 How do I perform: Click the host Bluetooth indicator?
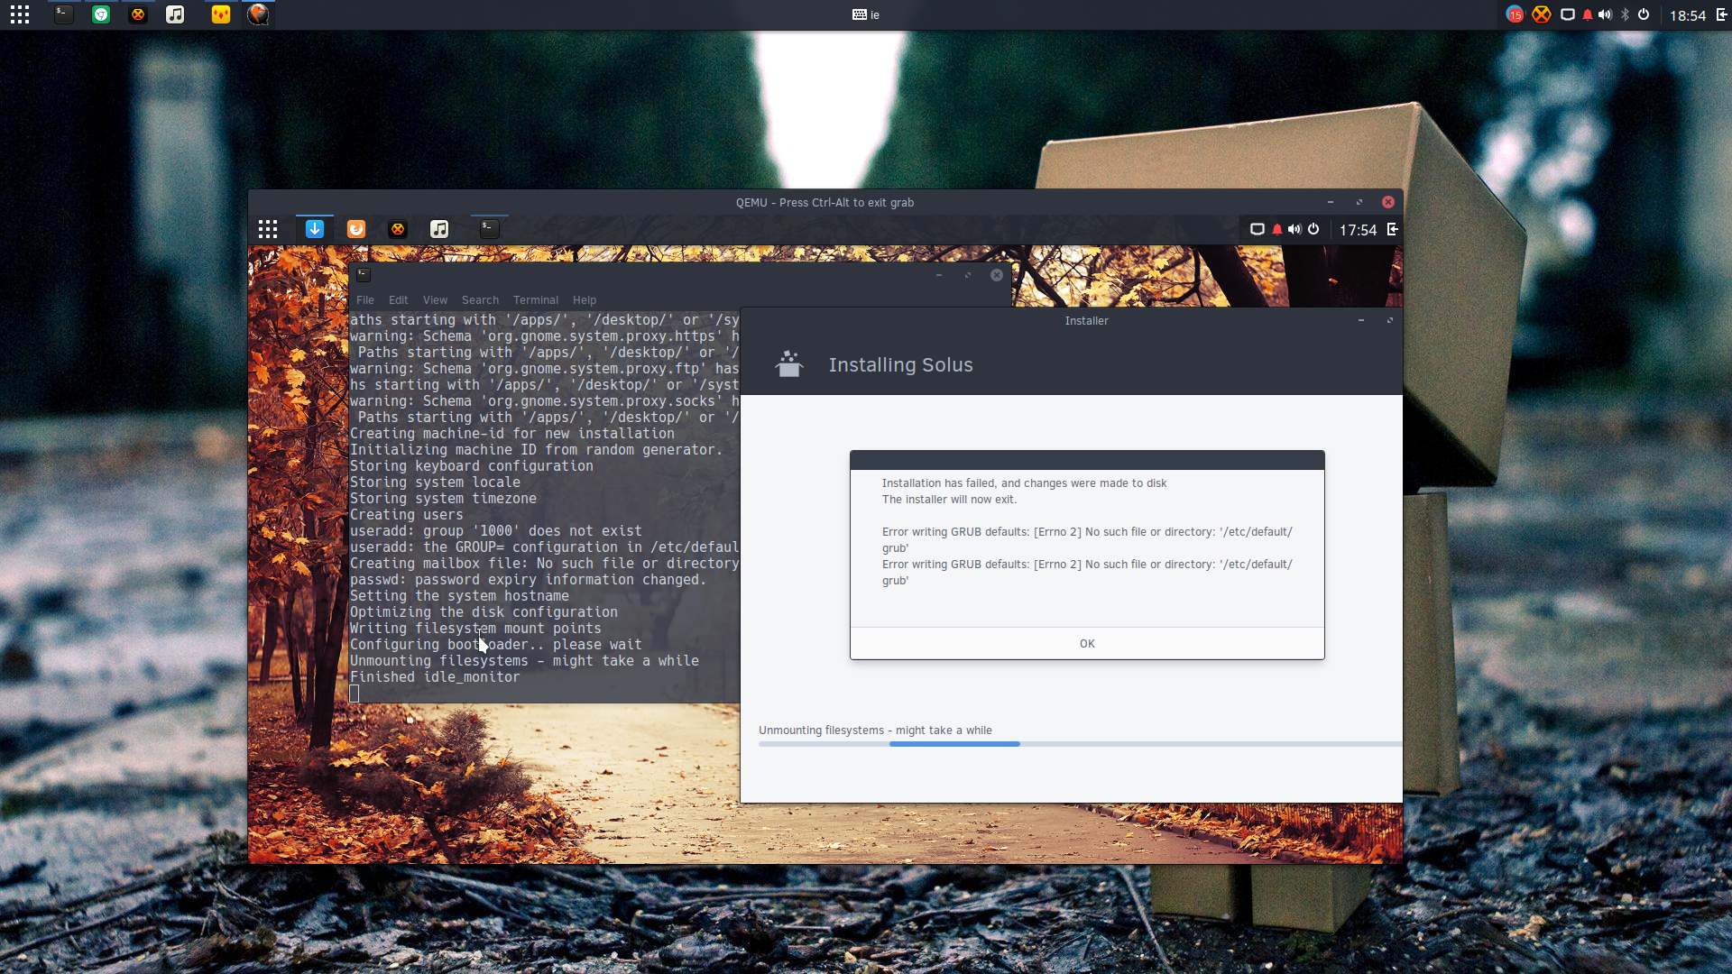point(1626,14)
